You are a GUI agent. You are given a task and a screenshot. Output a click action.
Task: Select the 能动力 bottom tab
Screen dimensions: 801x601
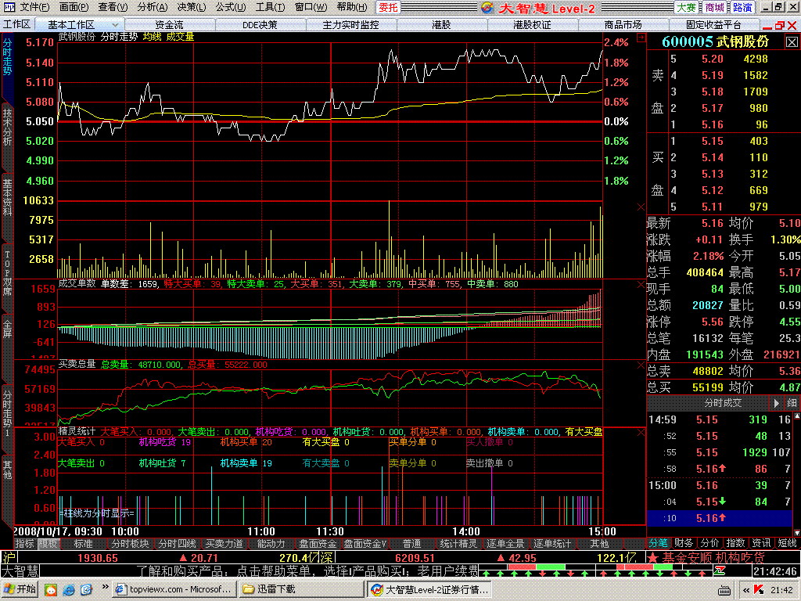click(271, 544)
